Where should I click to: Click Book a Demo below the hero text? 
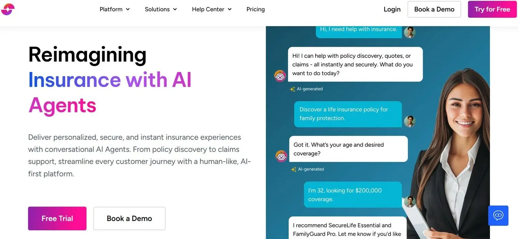point(129,219)
